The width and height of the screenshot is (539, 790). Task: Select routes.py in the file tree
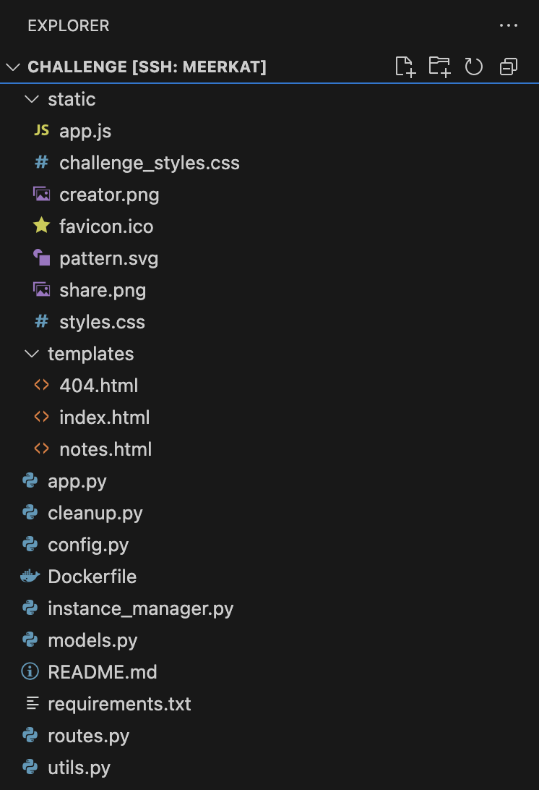tap(89, 736)
